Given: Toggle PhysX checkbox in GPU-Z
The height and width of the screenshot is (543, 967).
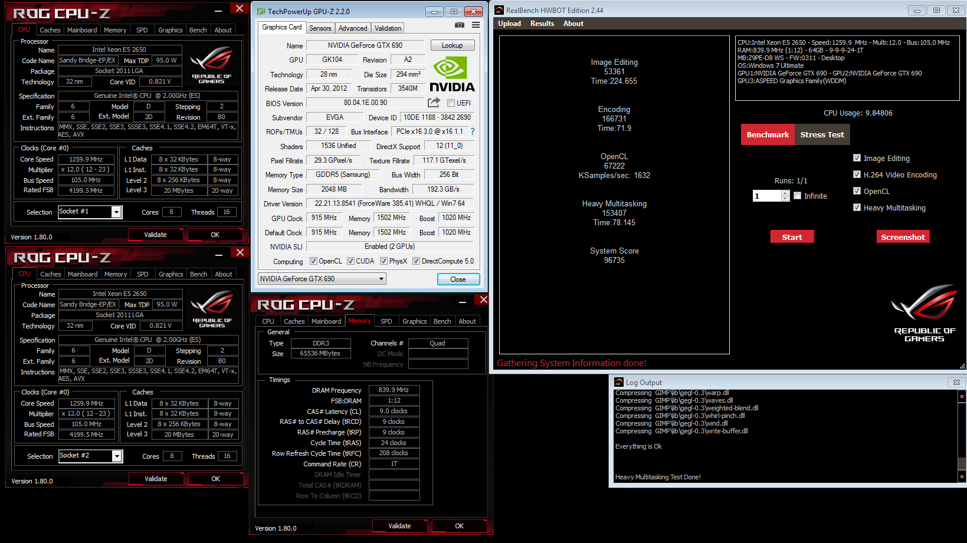Looking at the screenshot, I should click(x=383, y=261).
